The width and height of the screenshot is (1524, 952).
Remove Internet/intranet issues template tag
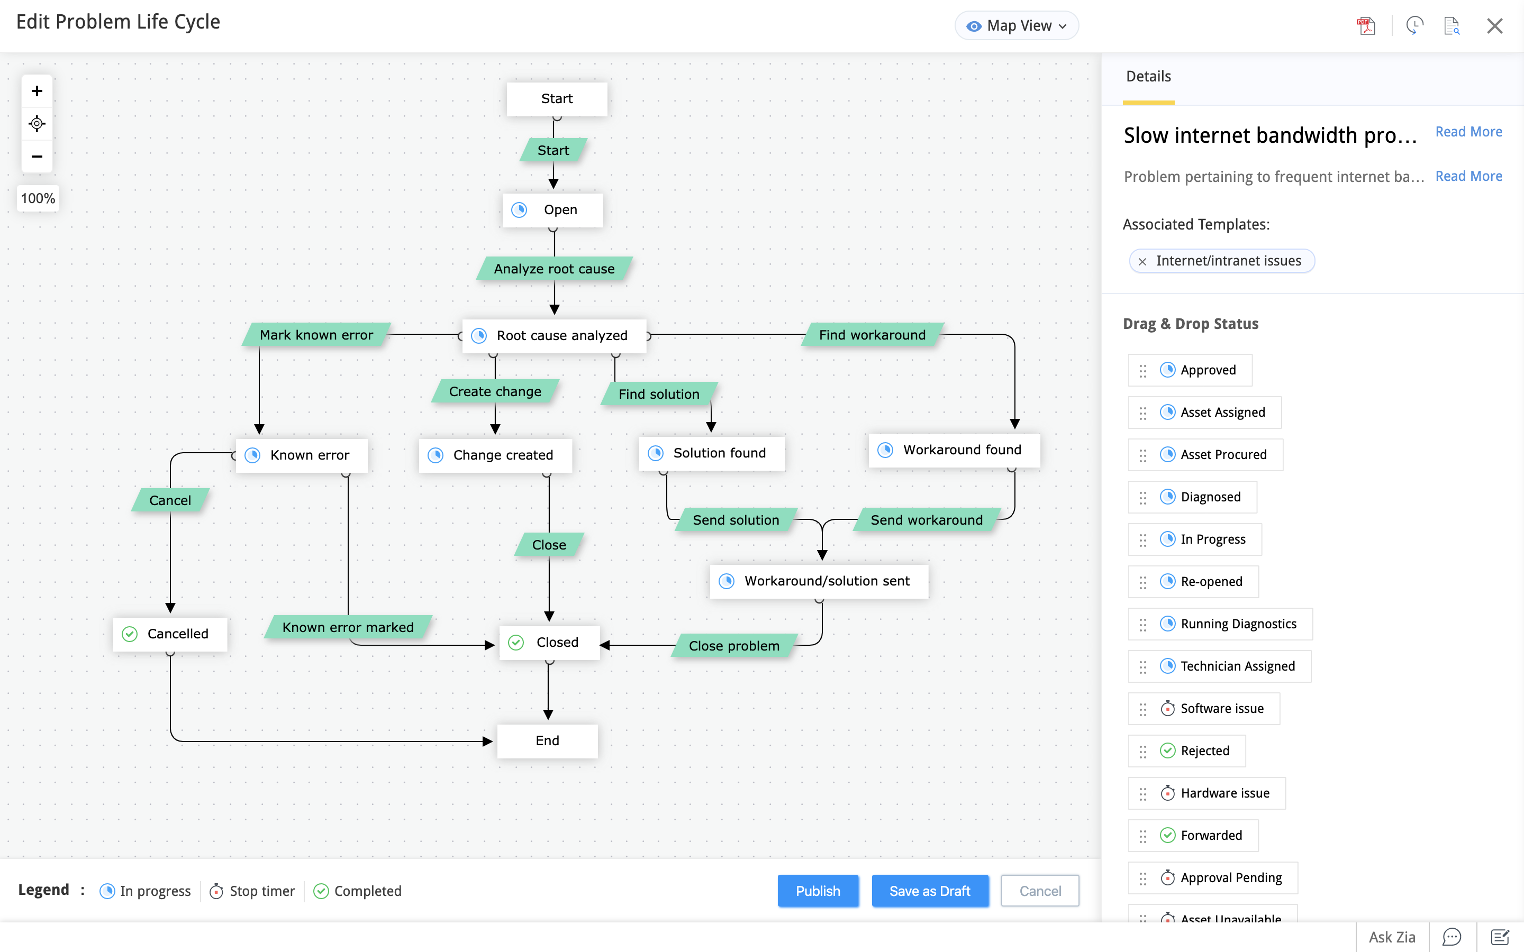(x=1142, y=261)
